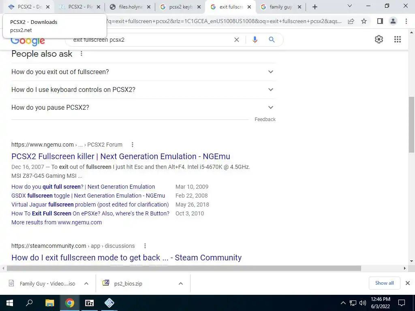Bookmark this page with the star icon
Viewport: 415px width, 311px height.
[x=364, y=21]
